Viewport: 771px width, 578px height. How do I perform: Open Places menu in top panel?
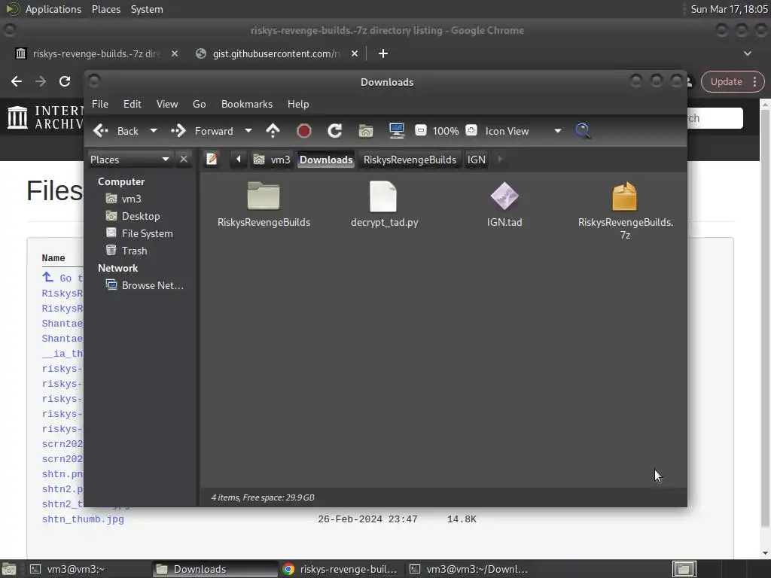[x=105, y=9]
